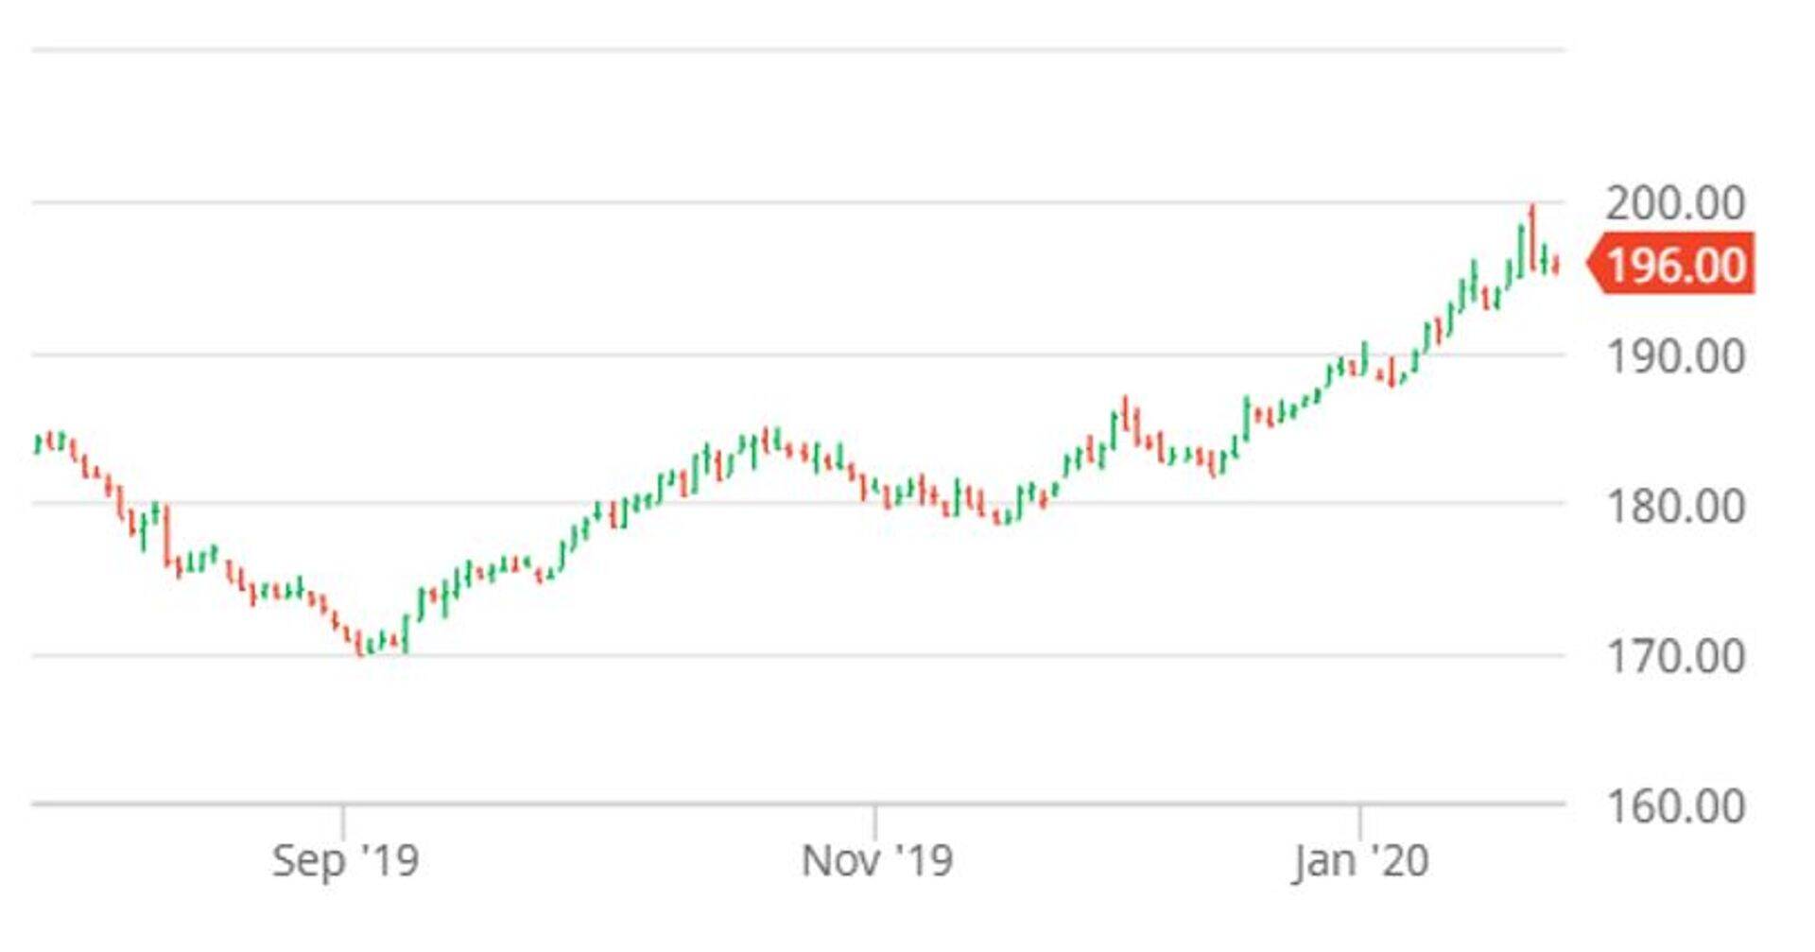Click the tallest red candle touching 200.00

[1531, 236]
